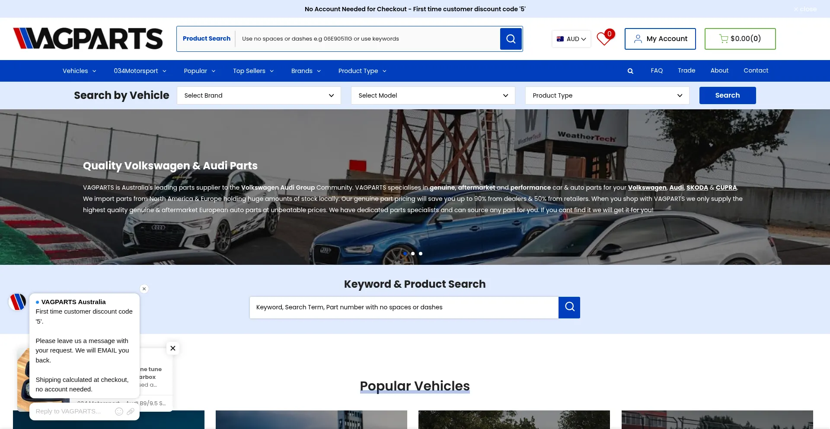Close the top announcement banner
The width and height of the screenshot is (830, 429).
pyautogui.click(x=805, y=9)
